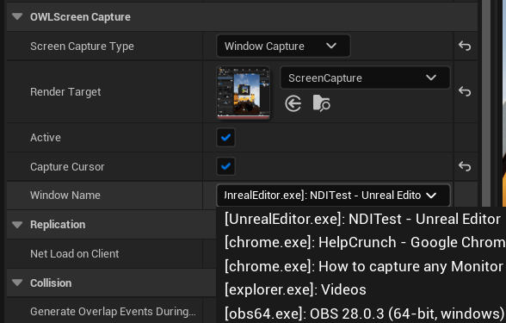This screenshot has width=506, height=323.
Task: Open the ScreenCapture render target dropdown
Action: [x=365, y=78]
